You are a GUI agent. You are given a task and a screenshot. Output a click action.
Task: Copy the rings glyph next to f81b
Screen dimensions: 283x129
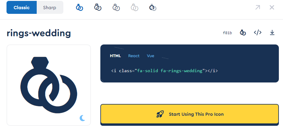(243, 32)
